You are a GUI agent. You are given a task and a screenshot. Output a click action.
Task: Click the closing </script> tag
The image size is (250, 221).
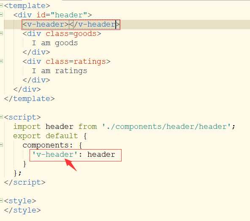[x=25, y=183]
